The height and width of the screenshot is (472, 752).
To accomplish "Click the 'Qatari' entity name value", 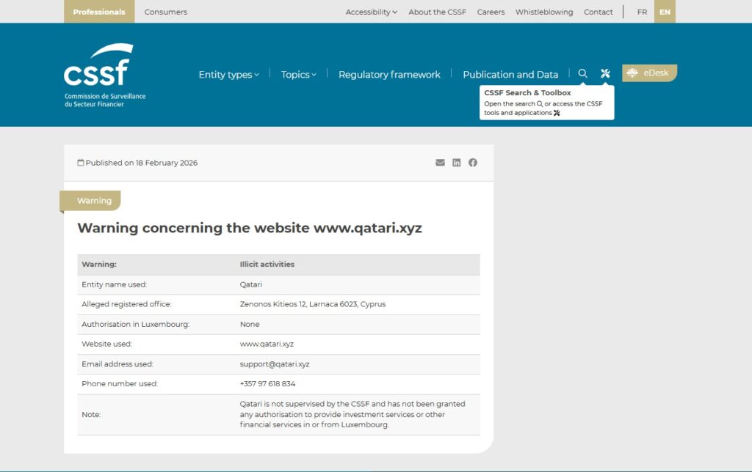I will [251, 284].
